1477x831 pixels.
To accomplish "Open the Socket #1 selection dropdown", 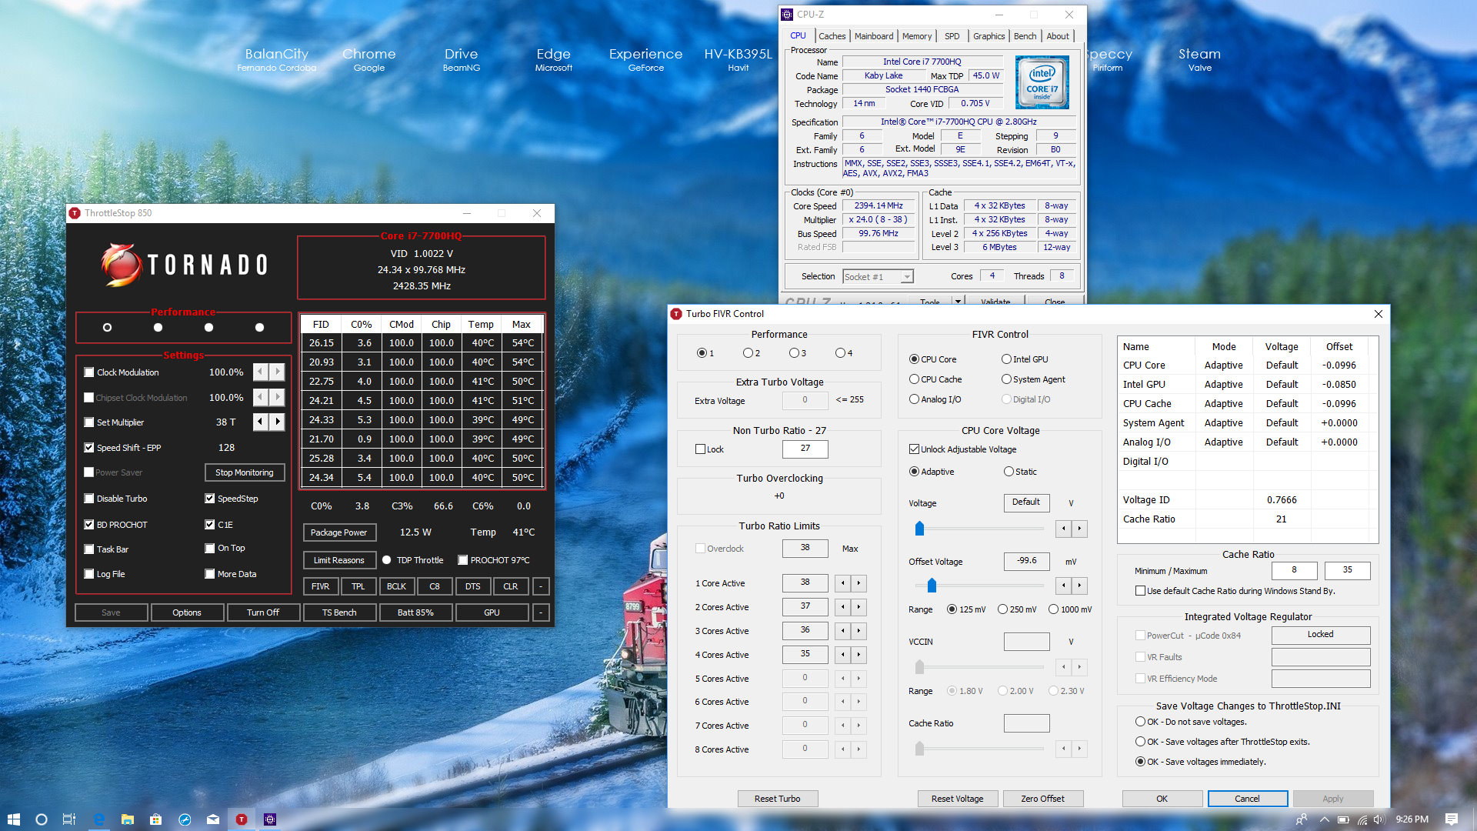I will coord(907,277).
